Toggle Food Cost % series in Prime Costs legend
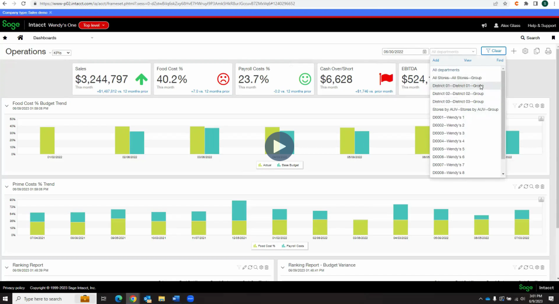The width and height of the screenshot is (559, 304). point(264,246)
